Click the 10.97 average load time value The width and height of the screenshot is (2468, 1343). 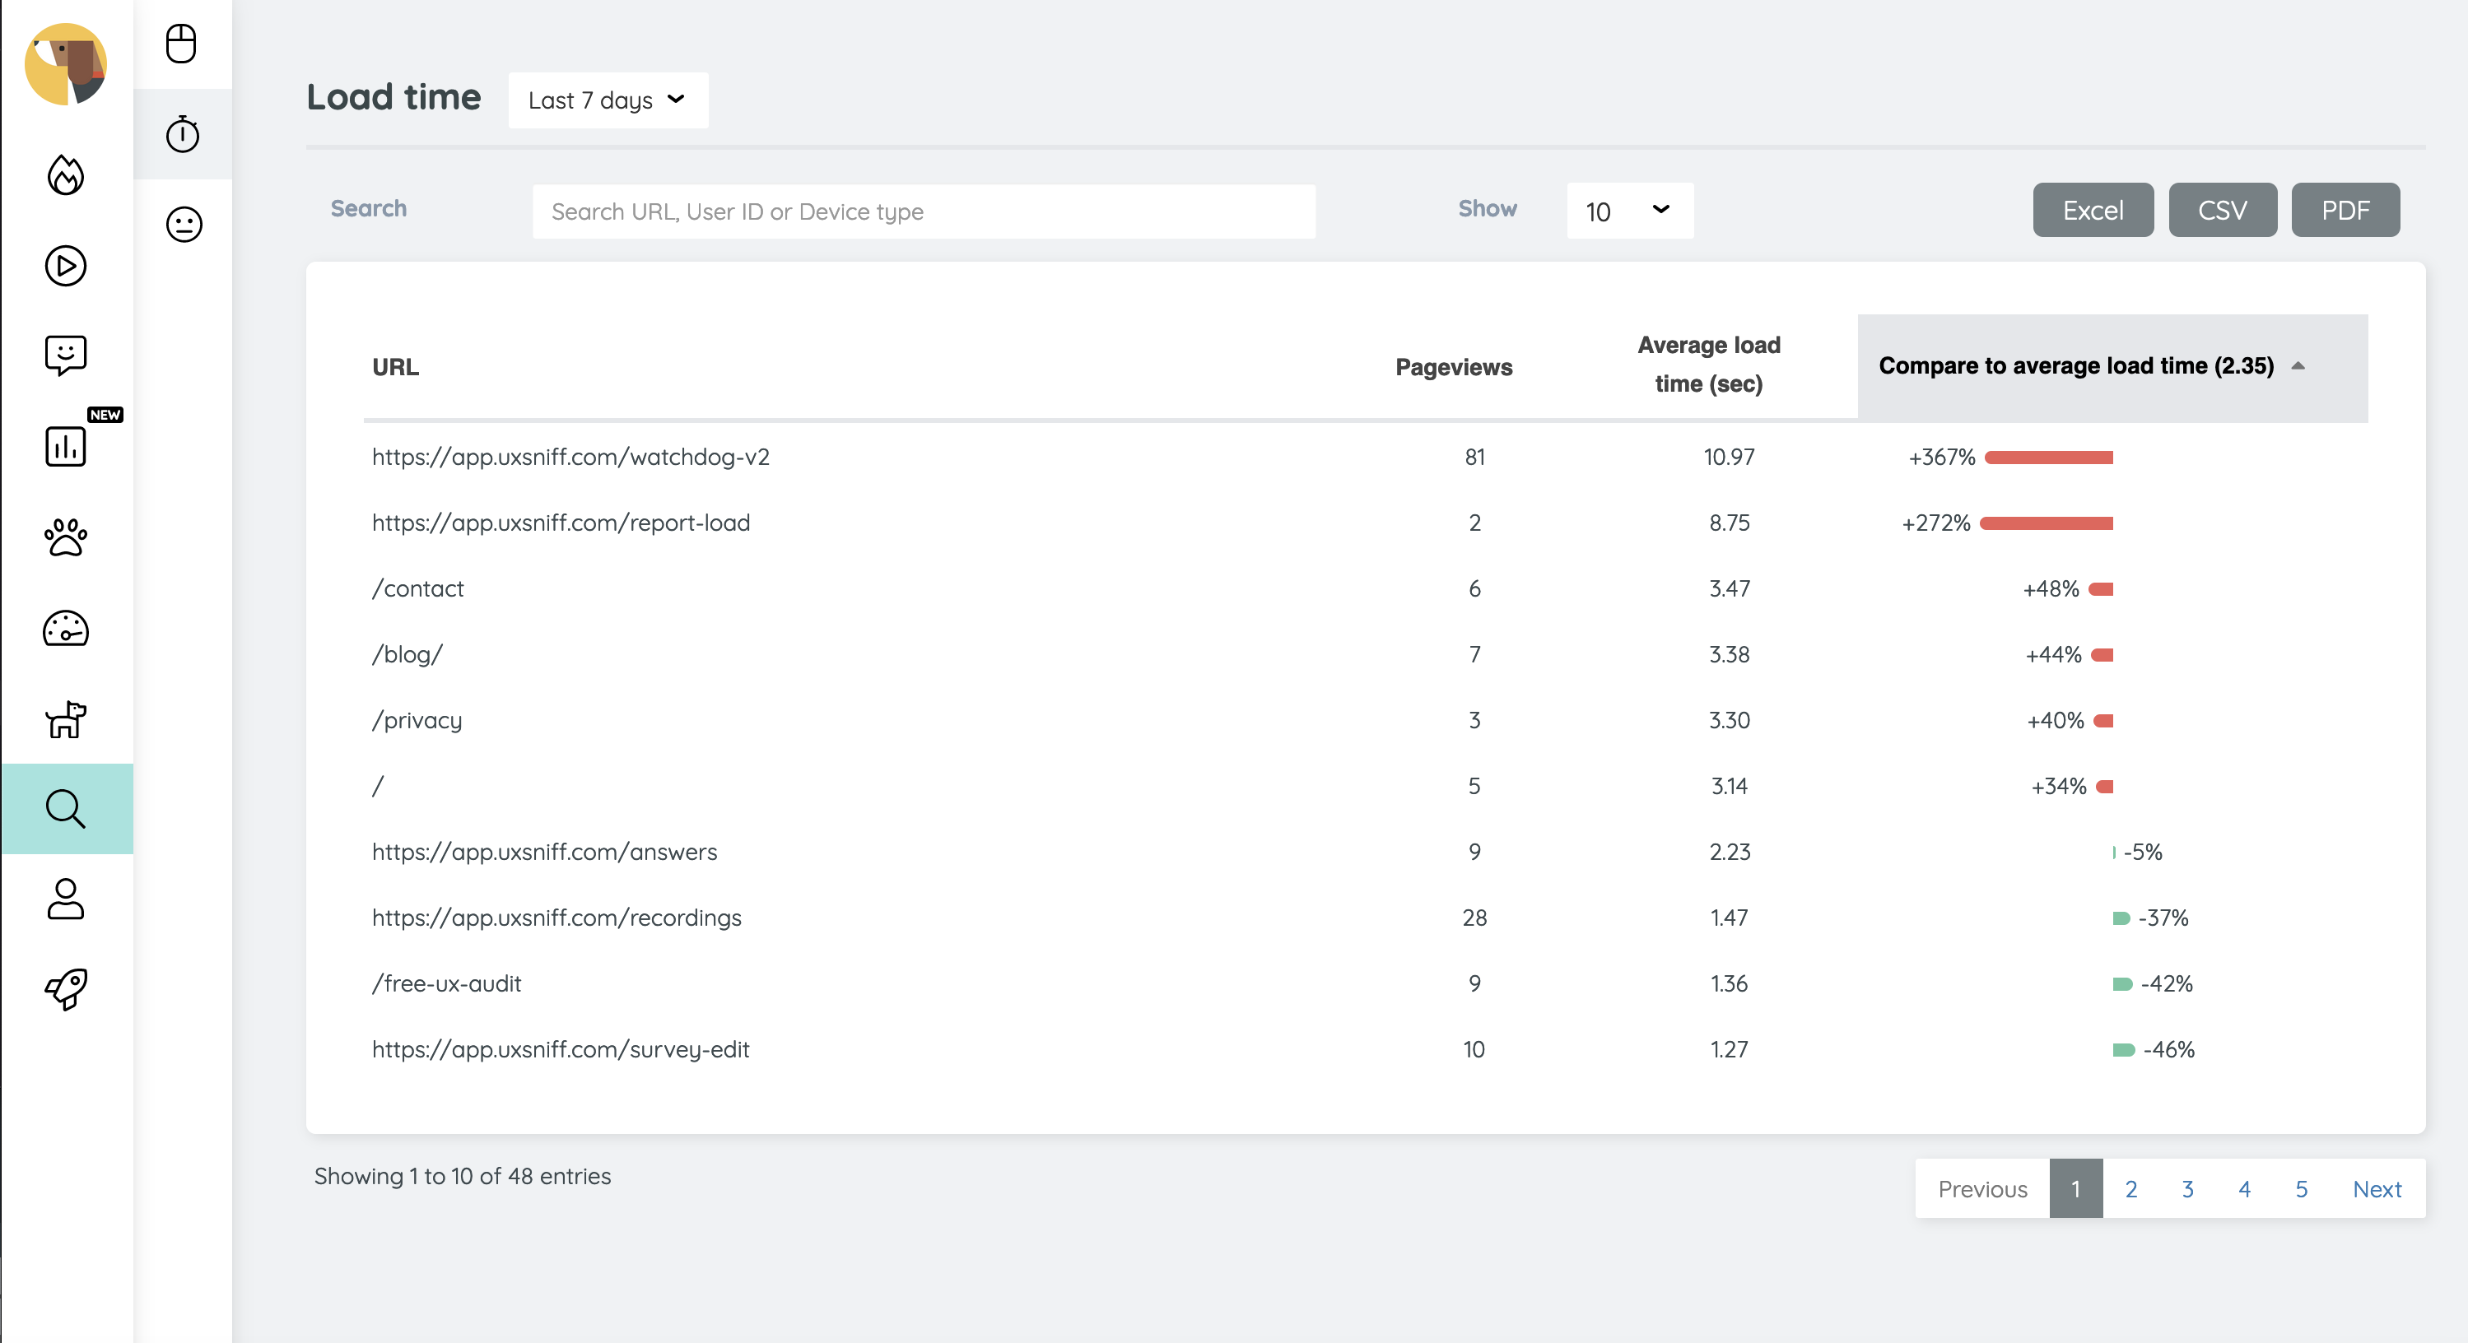tap(1730, 457)
